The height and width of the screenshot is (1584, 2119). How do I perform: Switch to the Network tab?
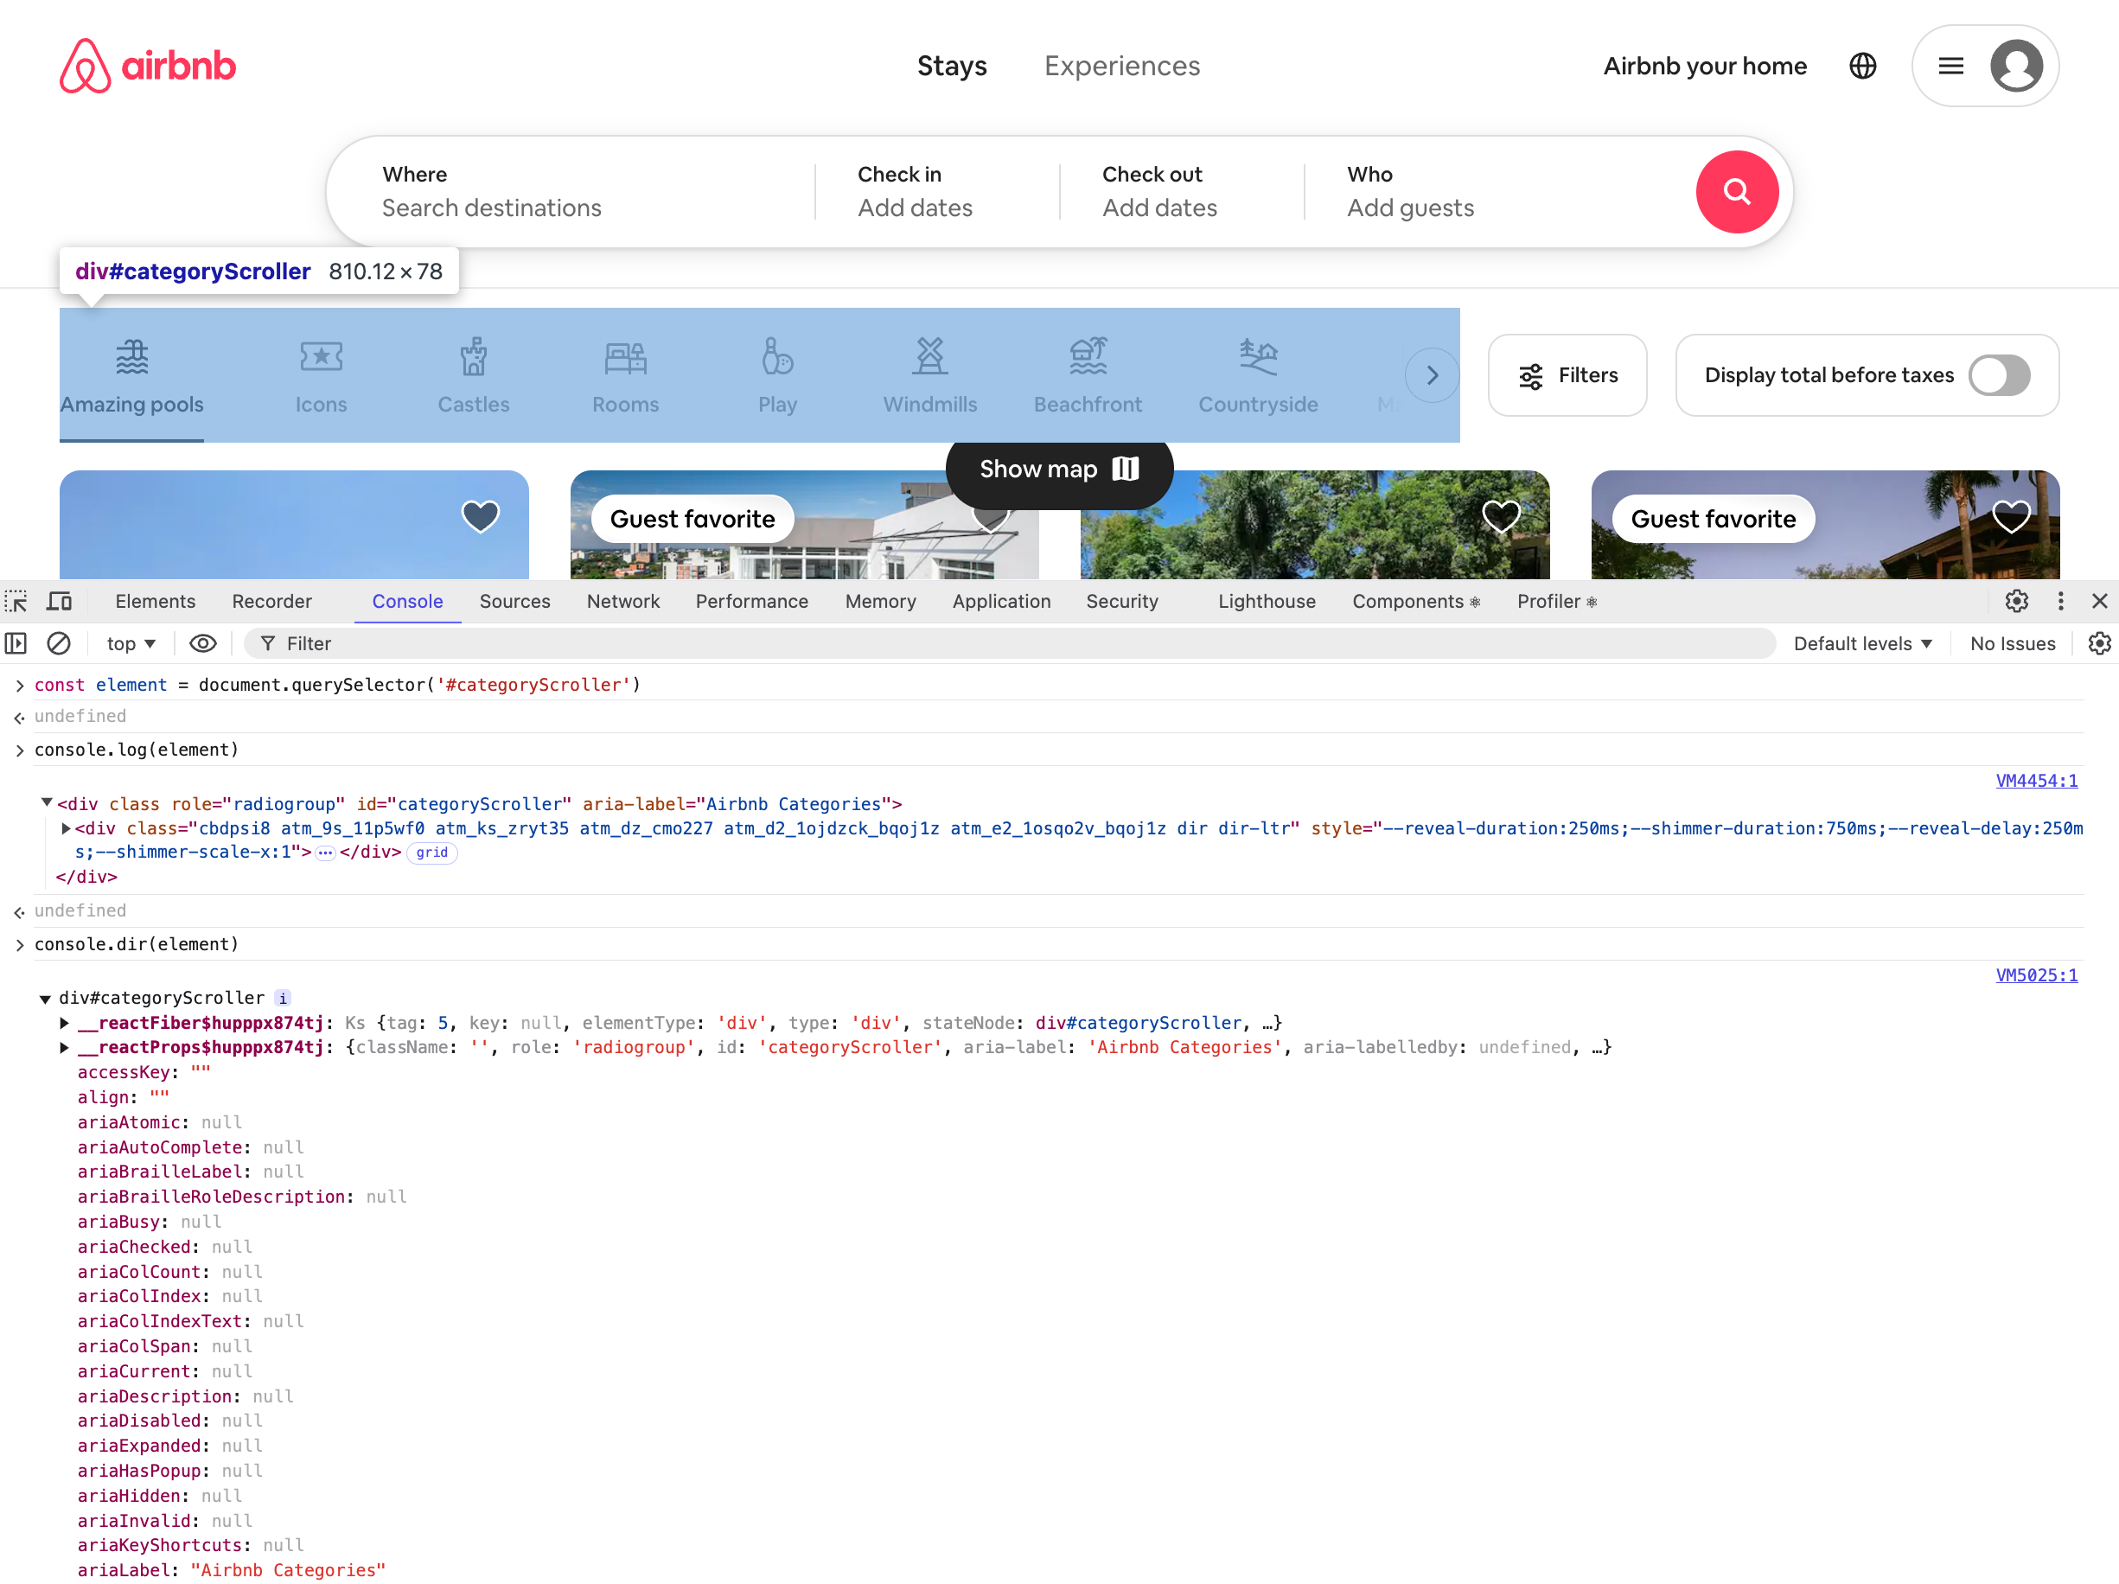[622, 601]
